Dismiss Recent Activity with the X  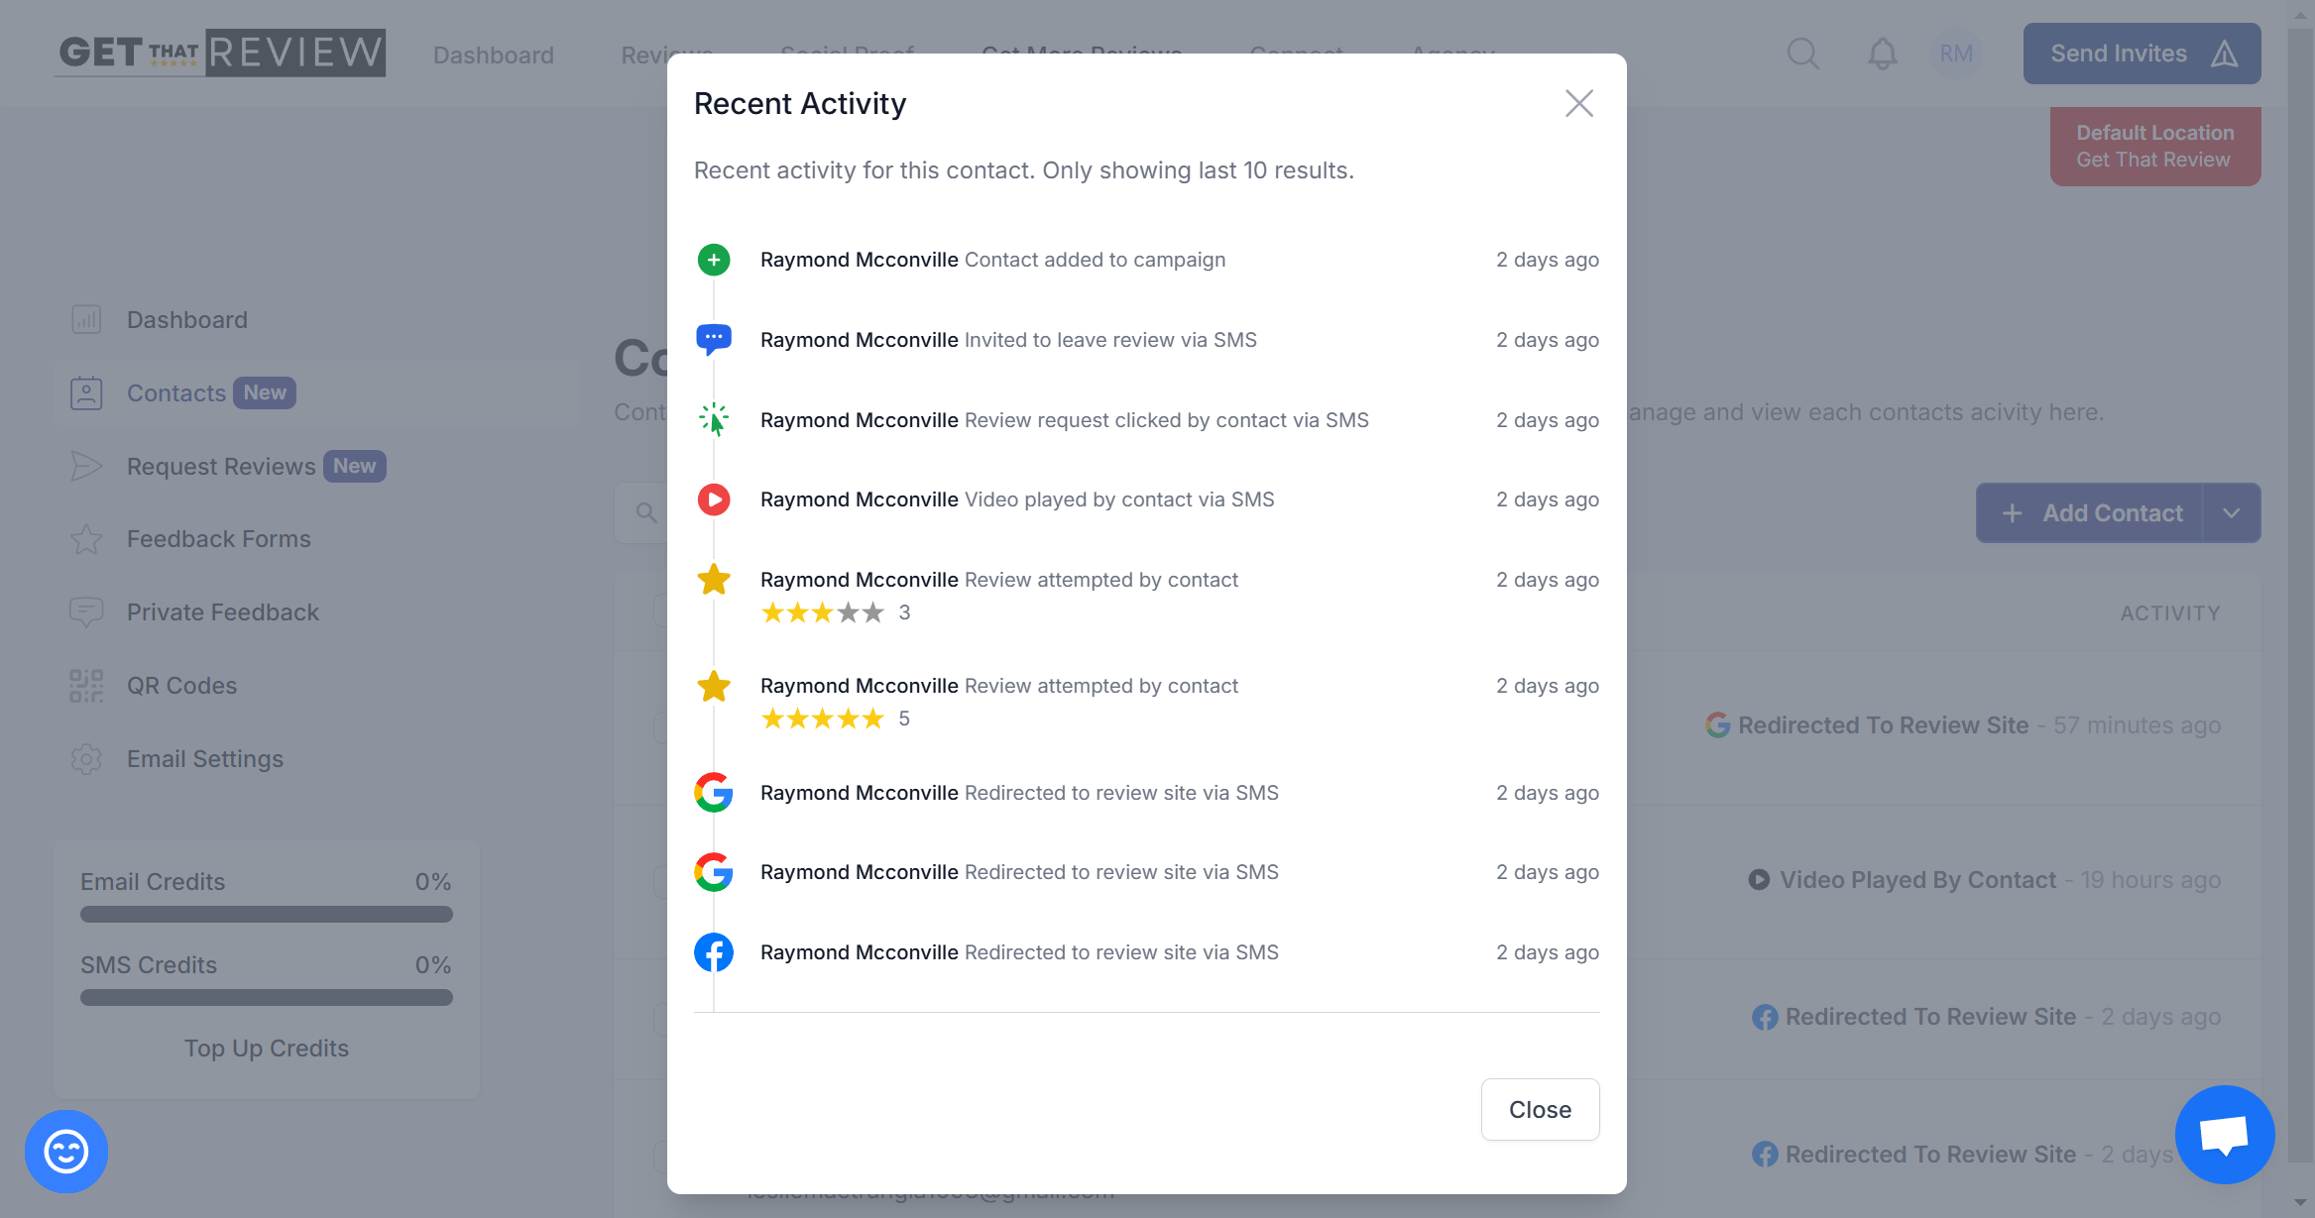1578,103
